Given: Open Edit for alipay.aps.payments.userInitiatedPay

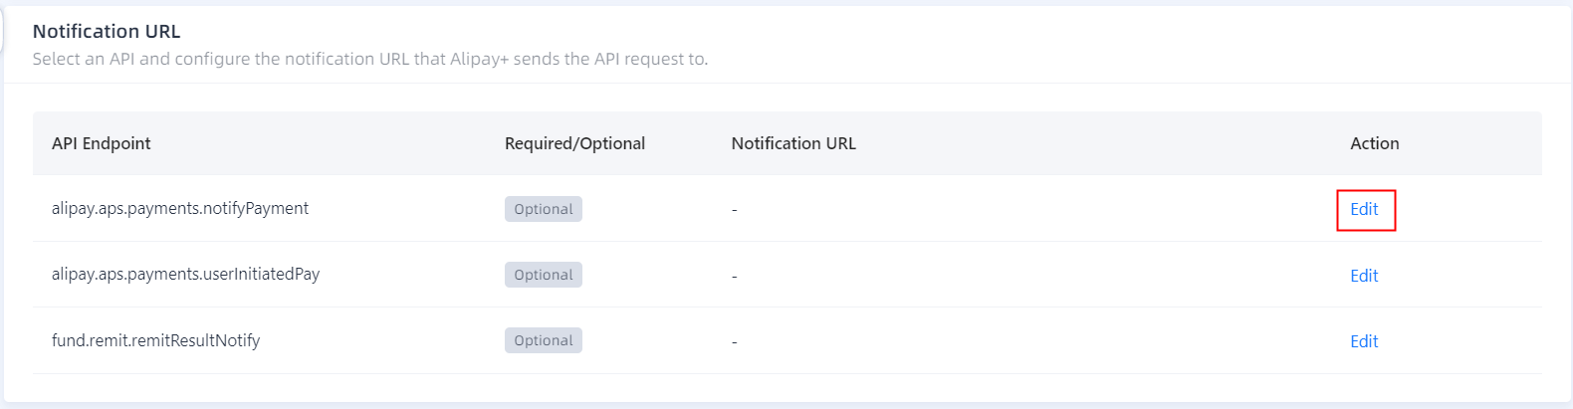Looking at the screenshot, I should pos(1364,276).
